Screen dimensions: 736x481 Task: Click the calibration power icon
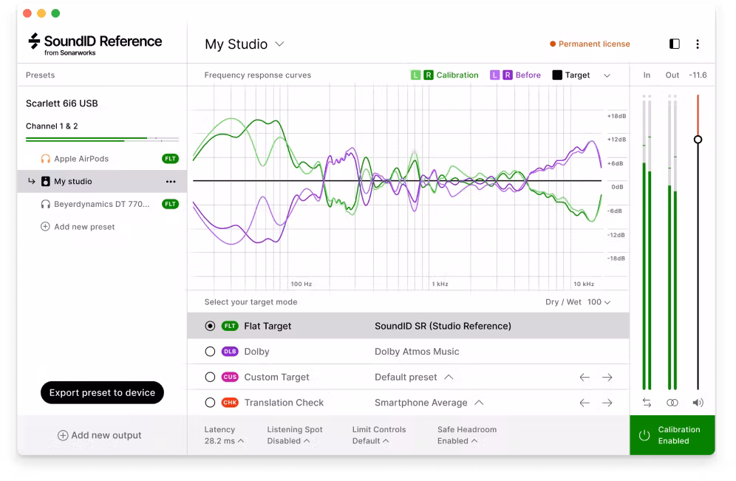644,435
